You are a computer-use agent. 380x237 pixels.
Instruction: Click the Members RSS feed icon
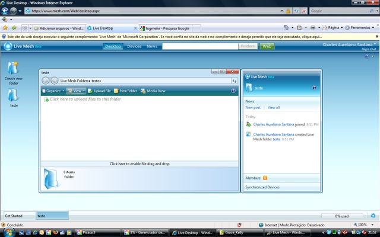(265, 178)
